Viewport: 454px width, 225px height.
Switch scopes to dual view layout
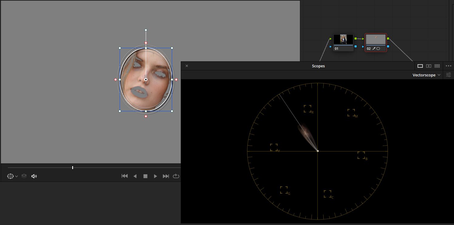tap(429, 66)
